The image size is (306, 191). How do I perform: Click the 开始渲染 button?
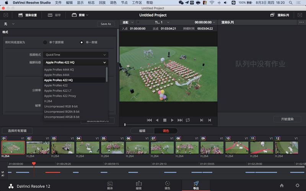287,119
